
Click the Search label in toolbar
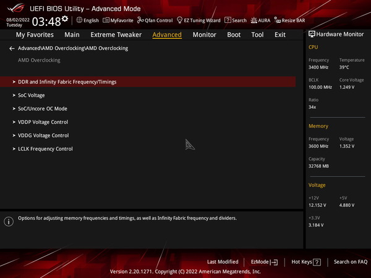pos(239,20)
